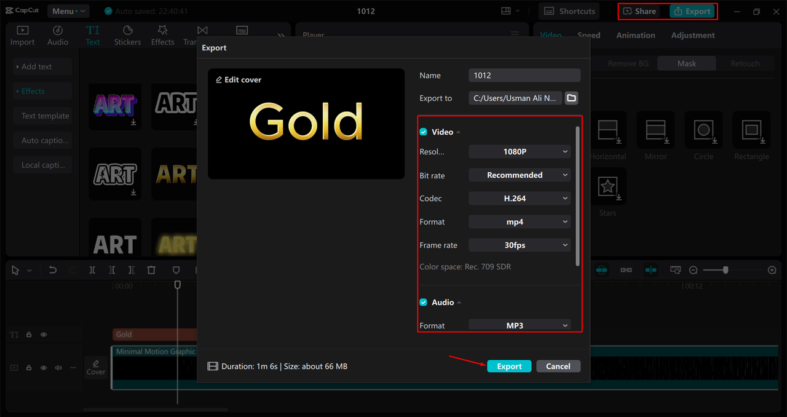This screenshot has width=787, height=417.
Task: Click the Add marker shield icon
Action: click(x=176, y=270)
